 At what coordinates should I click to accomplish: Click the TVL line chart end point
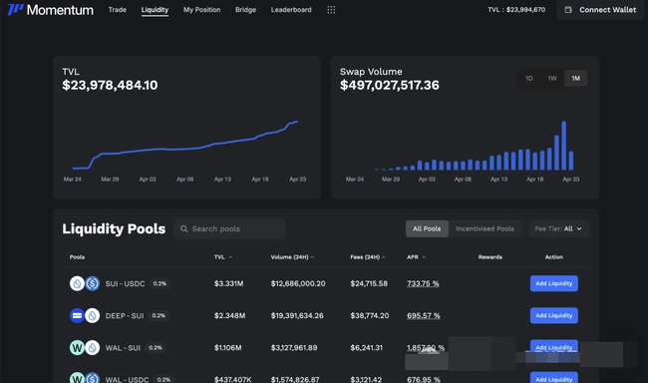click(x=297, y=122)
